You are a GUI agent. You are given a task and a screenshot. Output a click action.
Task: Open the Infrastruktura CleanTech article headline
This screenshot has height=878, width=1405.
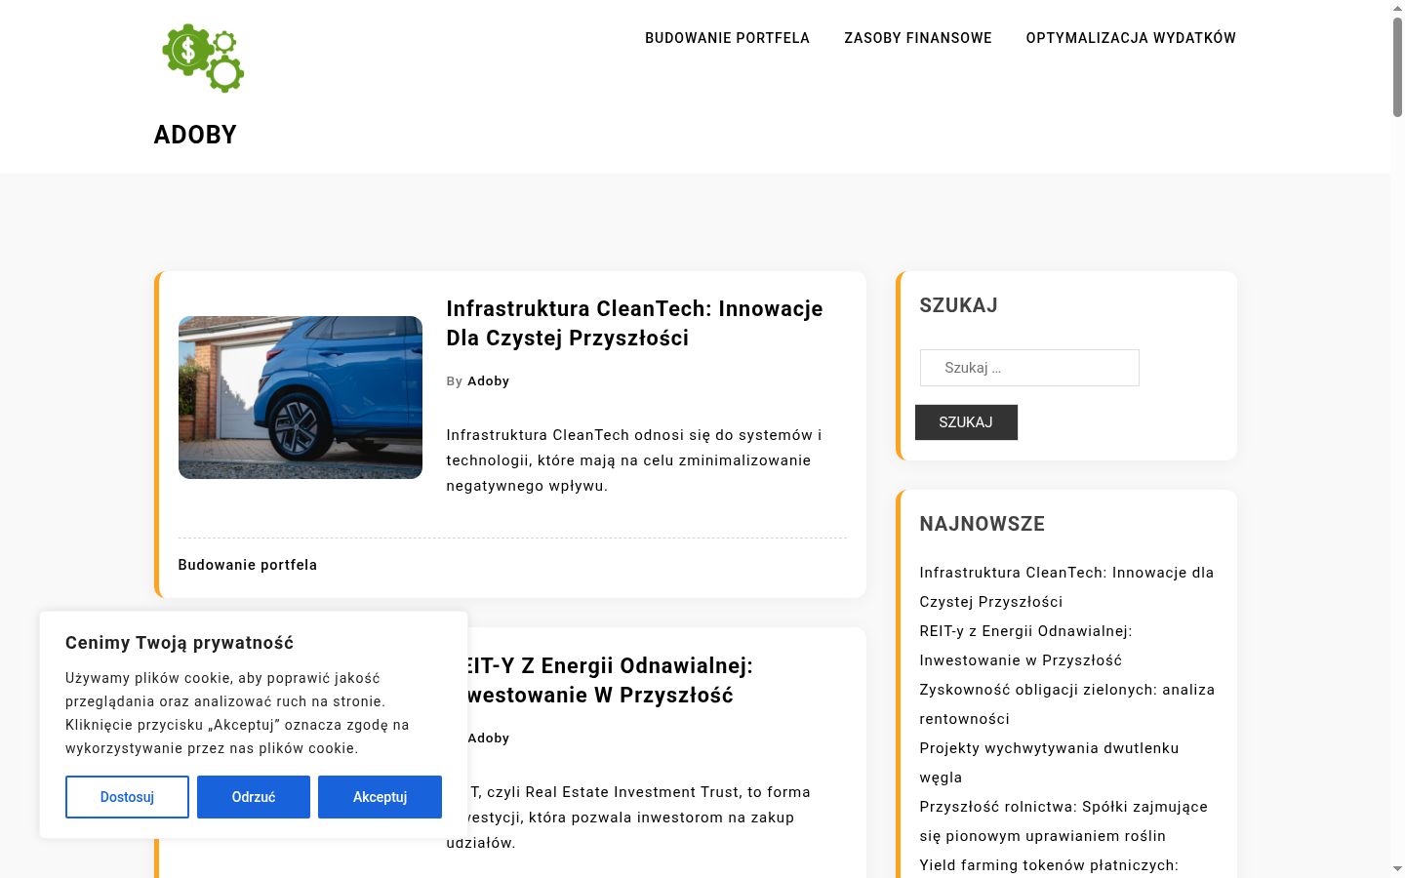pos(634,323)
